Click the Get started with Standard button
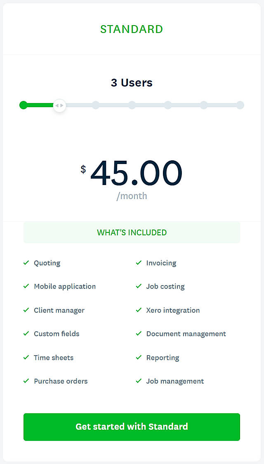Screen dimensions: 264x464 pyautogui.click(x=132, y=427)
